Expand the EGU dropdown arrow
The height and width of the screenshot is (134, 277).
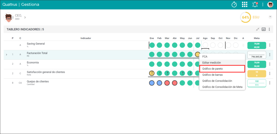(x=270, y=17)
